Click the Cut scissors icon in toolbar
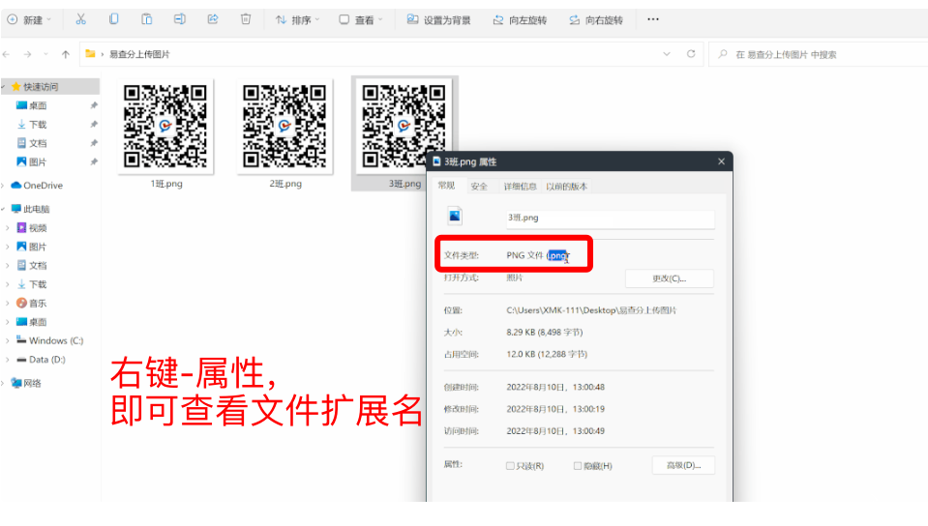 tap(80, 19)
